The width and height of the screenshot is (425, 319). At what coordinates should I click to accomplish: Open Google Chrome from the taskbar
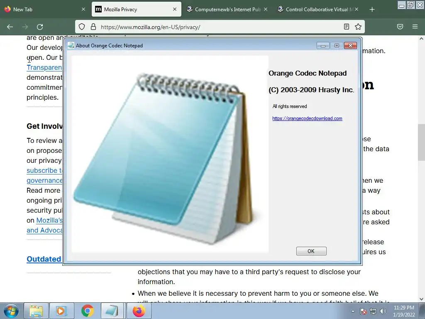click(x=87, y=311)
